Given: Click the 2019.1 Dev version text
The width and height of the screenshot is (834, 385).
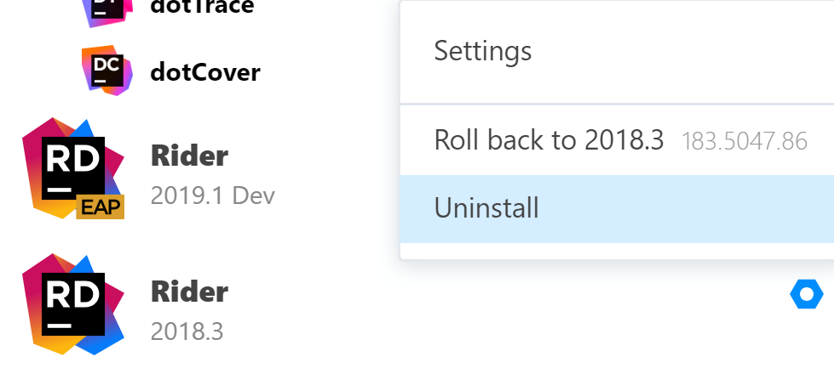Looking at the screenshot, I should (x=212, y=195).
